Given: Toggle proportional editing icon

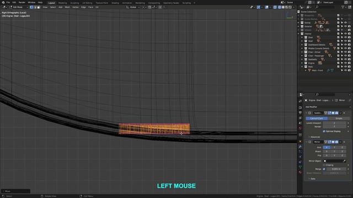Looking at the screenshot, I should click(160, 7).
